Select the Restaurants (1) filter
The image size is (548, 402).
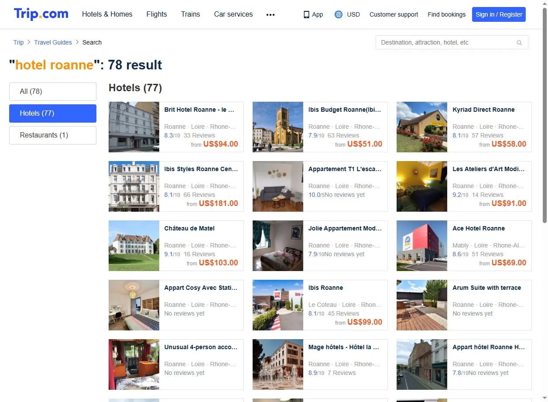point(53,135)
